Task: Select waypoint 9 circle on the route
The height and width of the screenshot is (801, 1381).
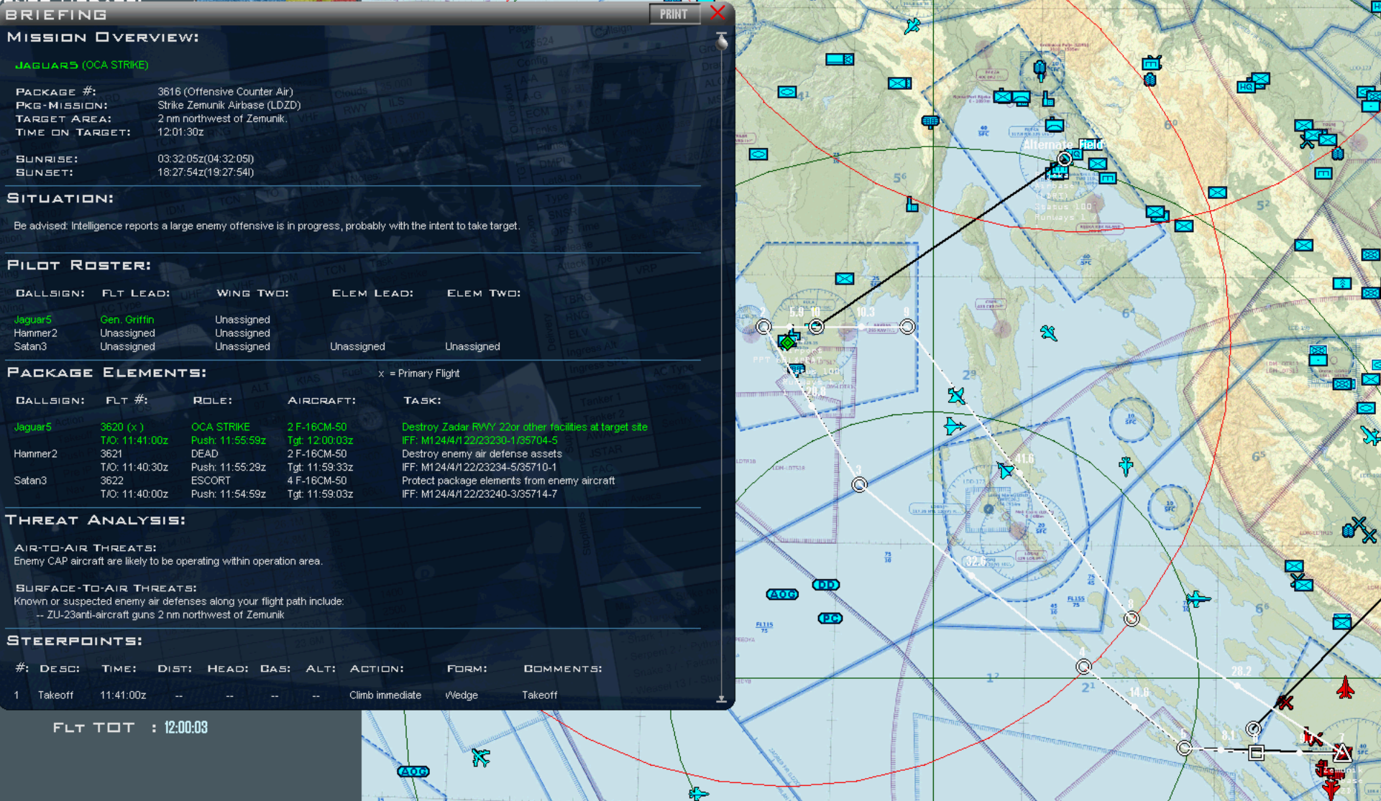Action: tap(907, 327)
